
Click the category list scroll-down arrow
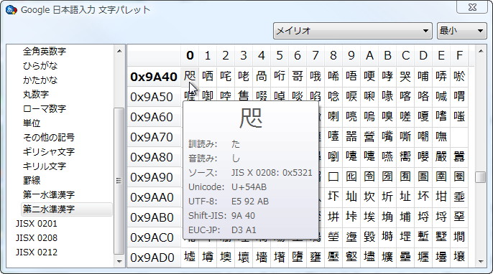(119, 261)
